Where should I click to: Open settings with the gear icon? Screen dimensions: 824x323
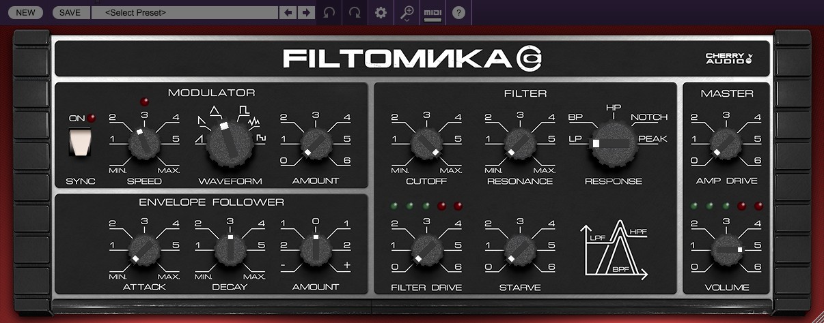click(381, 12)
